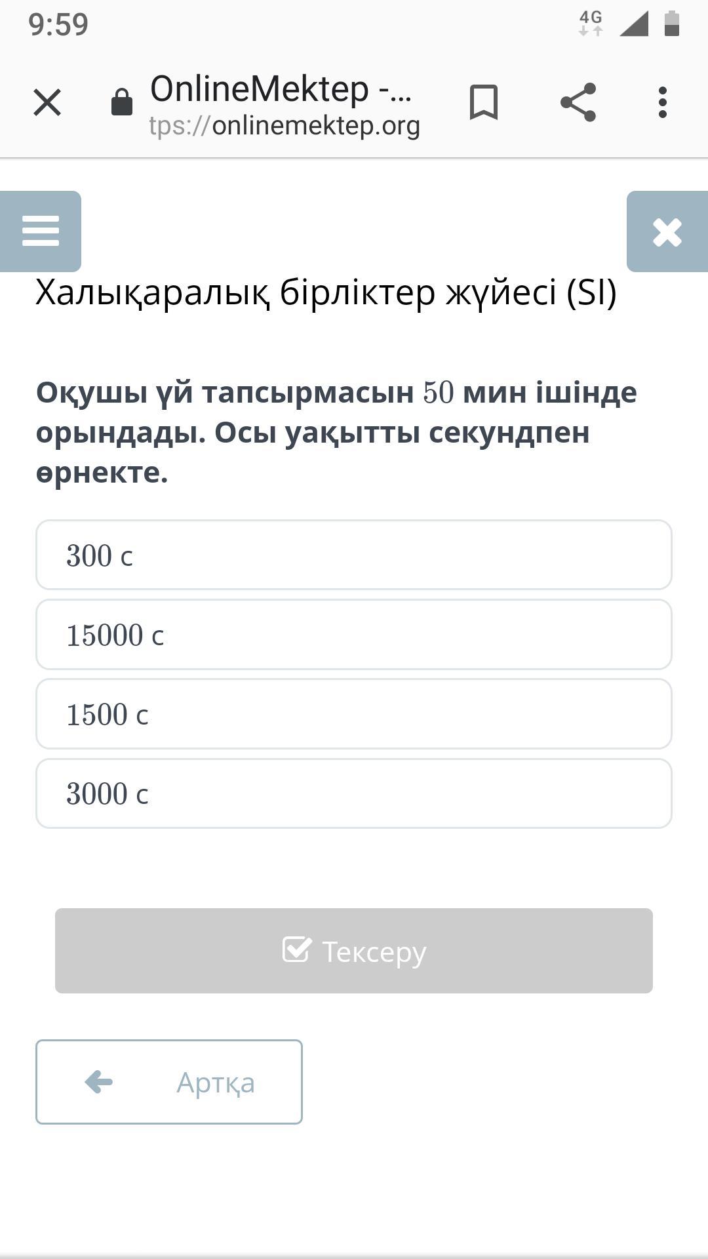Select the 3000 с answer option
This screenshot has width=708, height=1259.
pyautogui.click(x=354, y=793)
